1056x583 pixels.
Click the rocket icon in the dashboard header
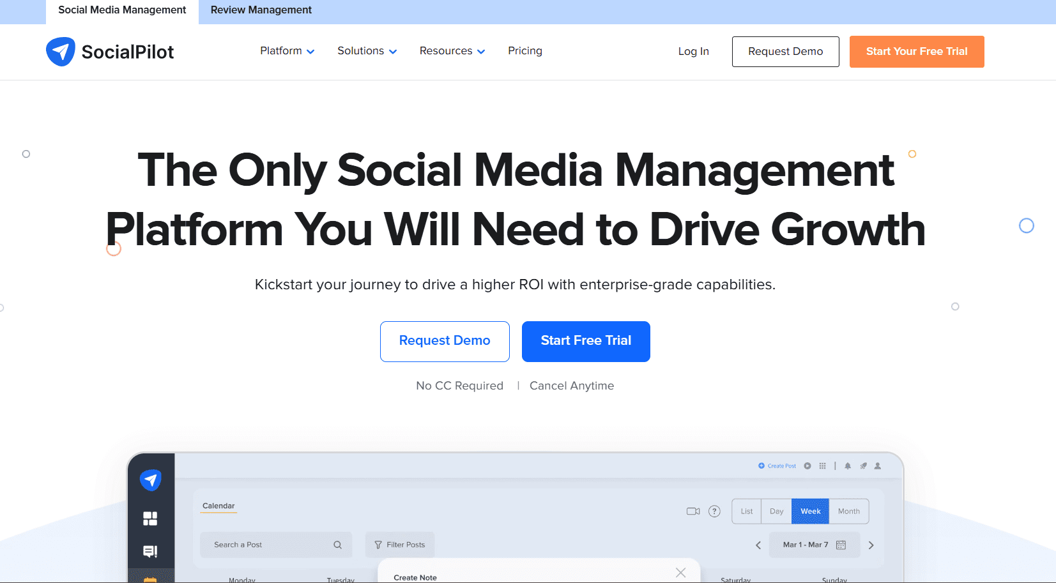click(863, 466)
